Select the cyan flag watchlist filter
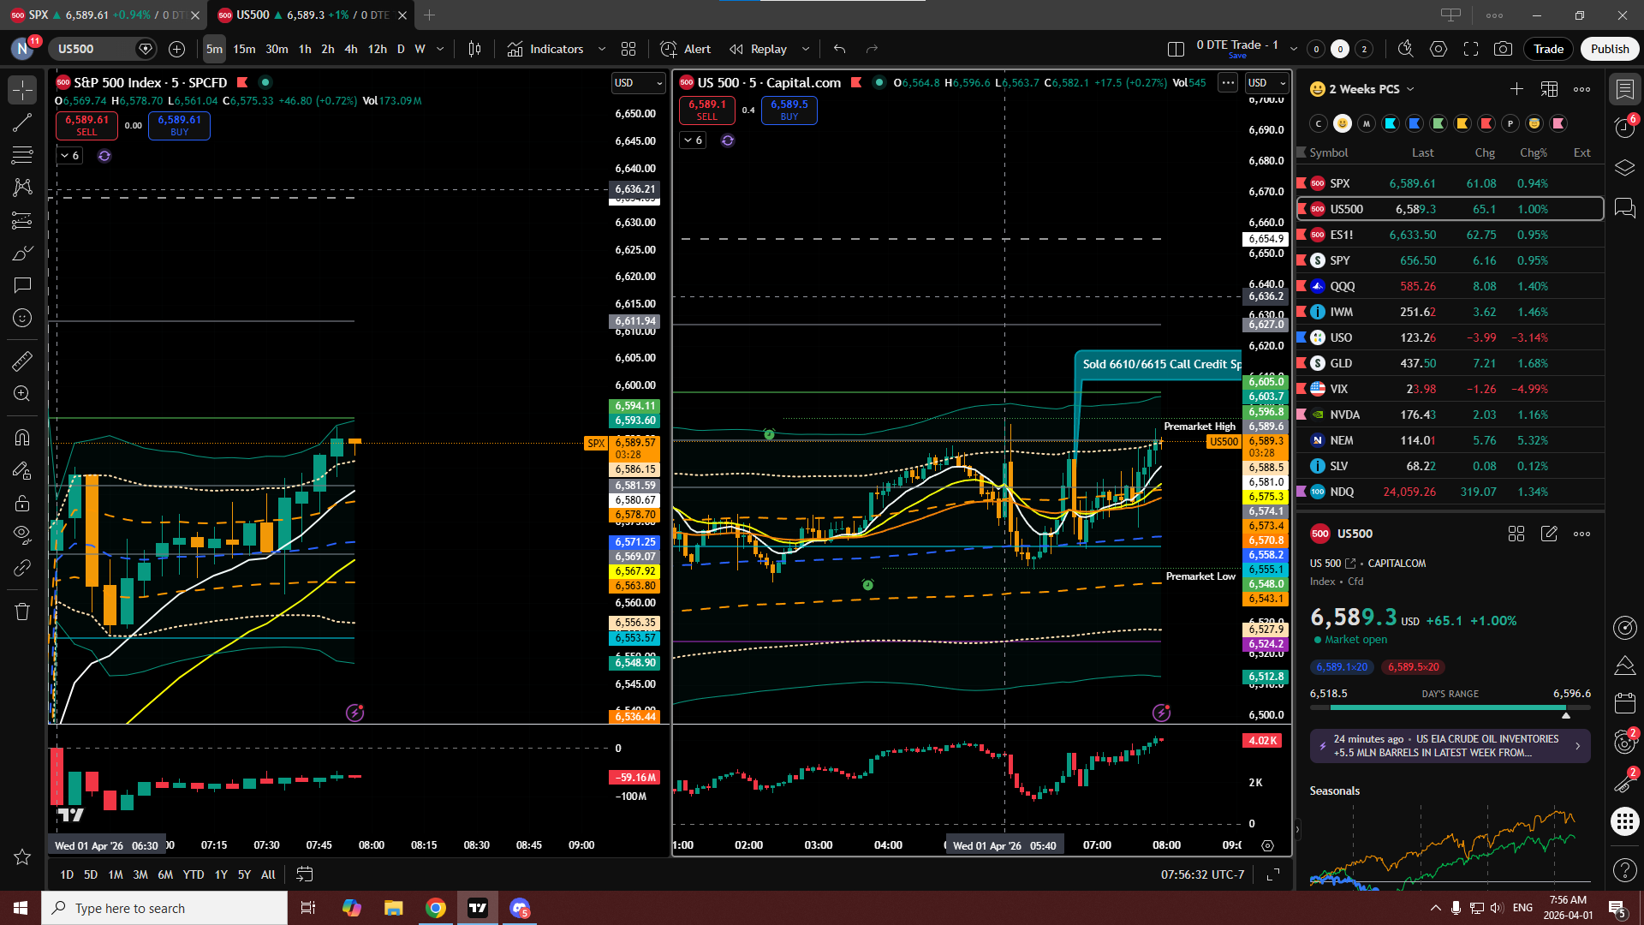Screen dimensions: 1644x925 point(1391,123)
